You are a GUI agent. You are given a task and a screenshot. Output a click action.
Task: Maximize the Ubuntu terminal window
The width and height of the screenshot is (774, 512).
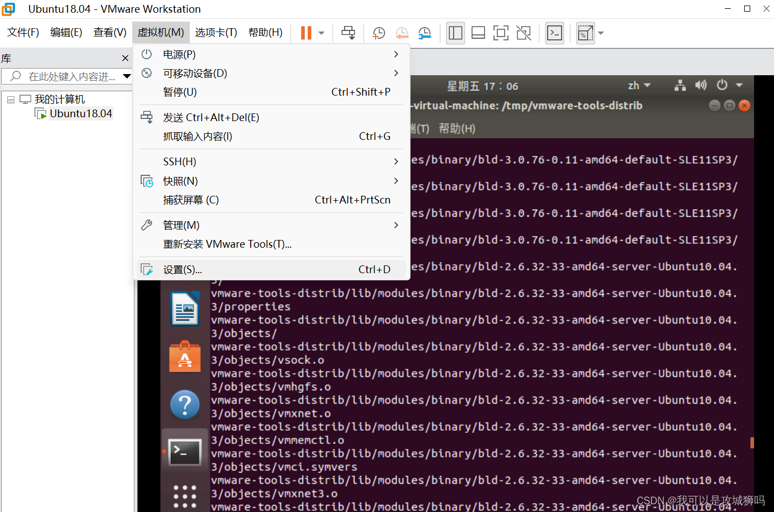[730, 106]
